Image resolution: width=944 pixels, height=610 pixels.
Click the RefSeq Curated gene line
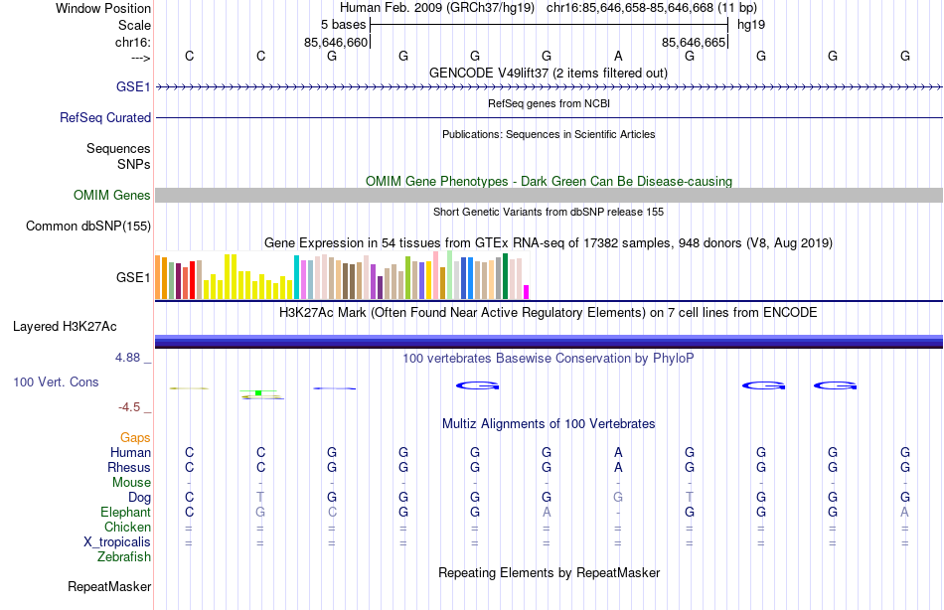point(550,117)
